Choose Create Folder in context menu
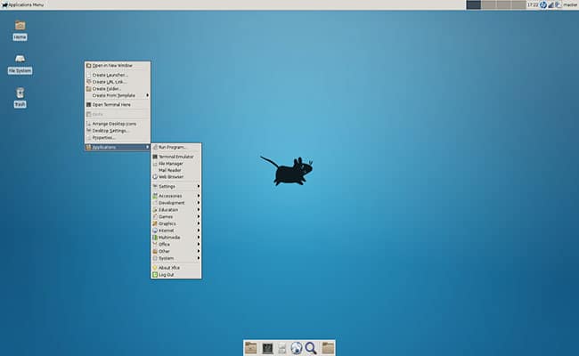Image resolution: width=579 pixels, height=356 pixels. [118, 89]
